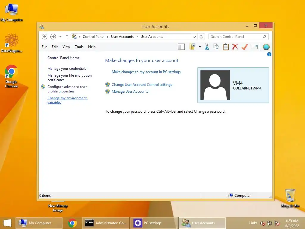Expand the folder options dropdown arrow
This screenshot has width=305, height=229.
(x=200, y=47)
